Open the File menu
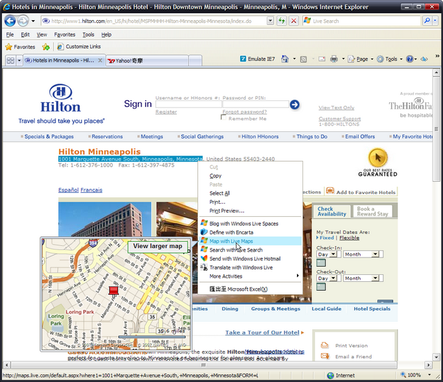This screenshot has width=443, height=382. pyautogui.click(x=10, y=35)
